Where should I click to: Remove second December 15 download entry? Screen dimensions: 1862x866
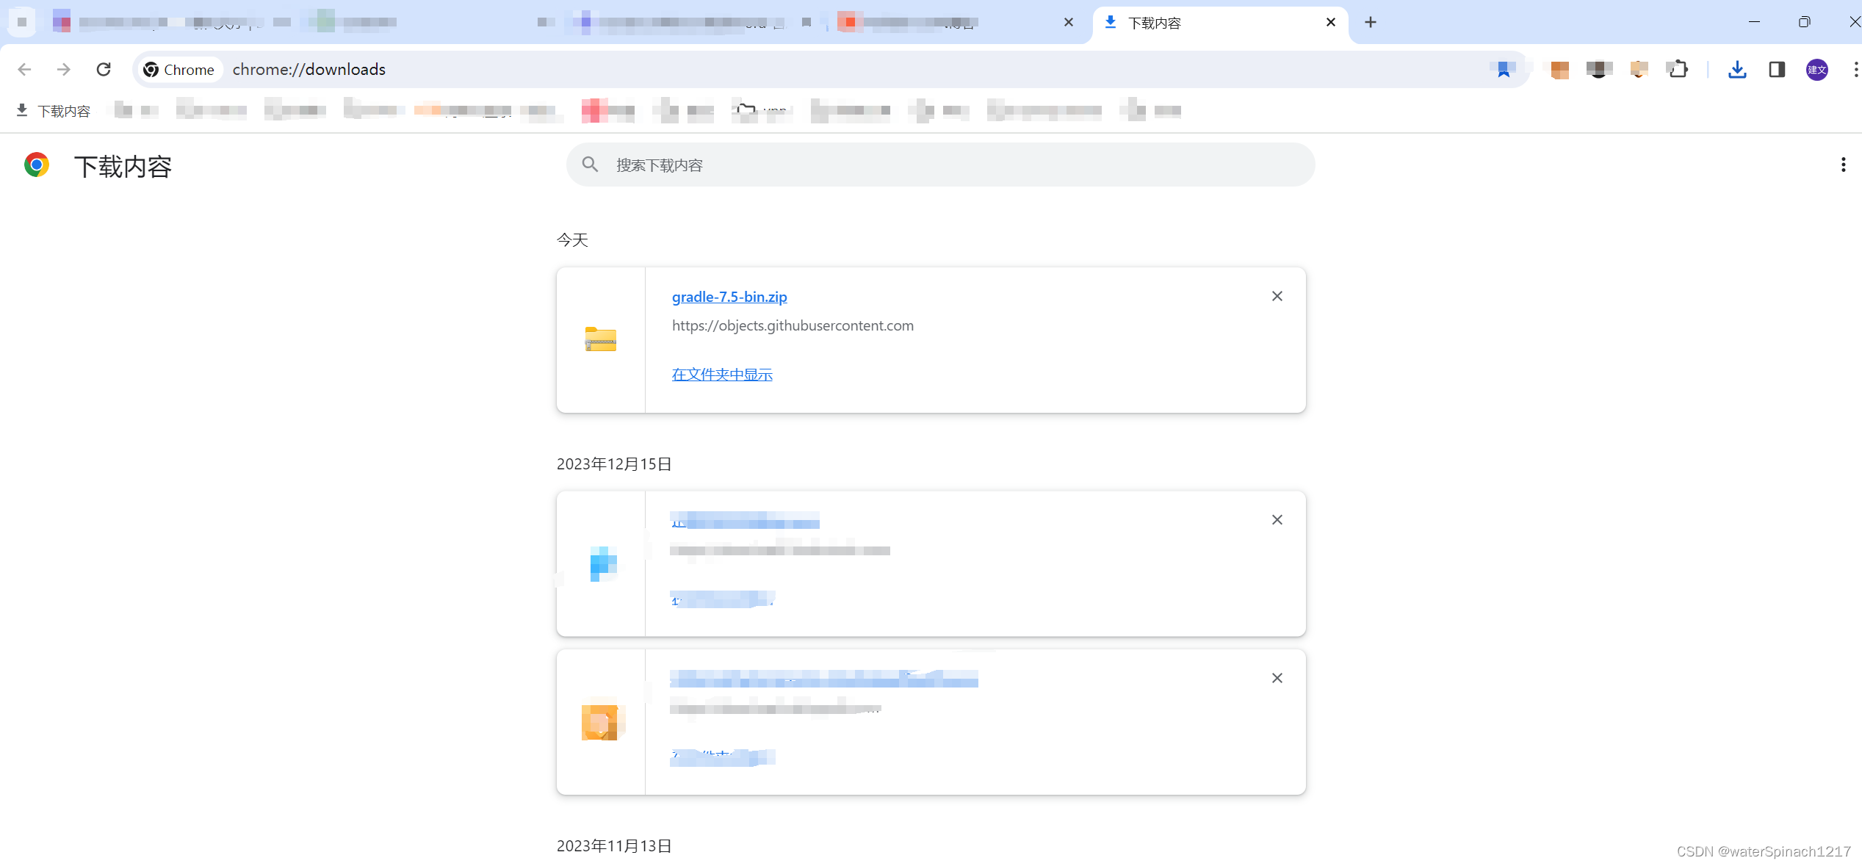(x=1277, y=678)
